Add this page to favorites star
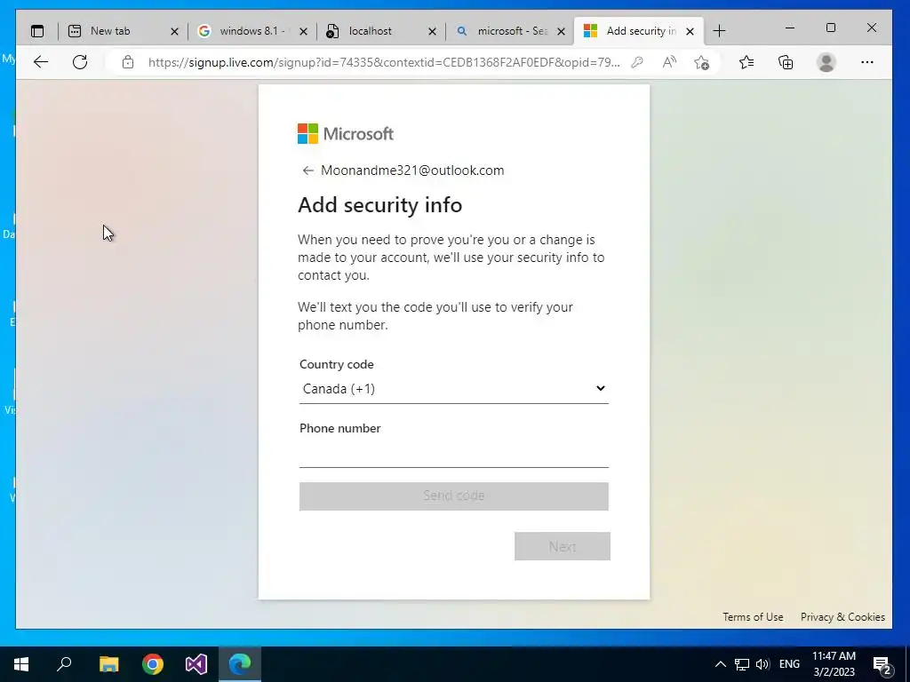Screen dimensions: 910x682 702,62
